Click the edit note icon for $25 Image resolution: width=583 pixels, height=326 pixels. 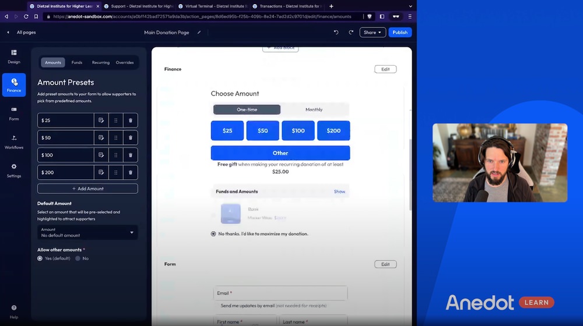pyautogui.click(x=101, y=121)
